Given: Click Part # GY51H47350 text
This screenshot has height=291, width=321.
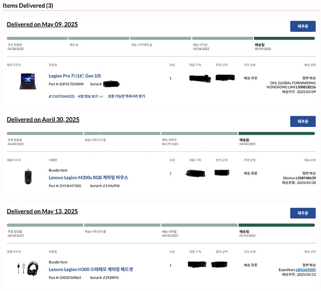Looking at the screenshot, I should (65, 186).
